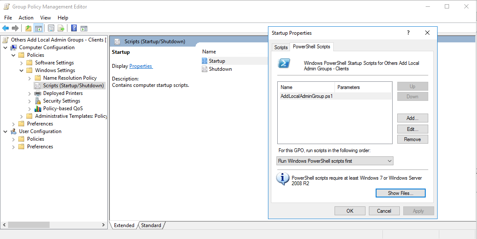Collapse Policies under Computer Configuration

(x=14, y=55)
